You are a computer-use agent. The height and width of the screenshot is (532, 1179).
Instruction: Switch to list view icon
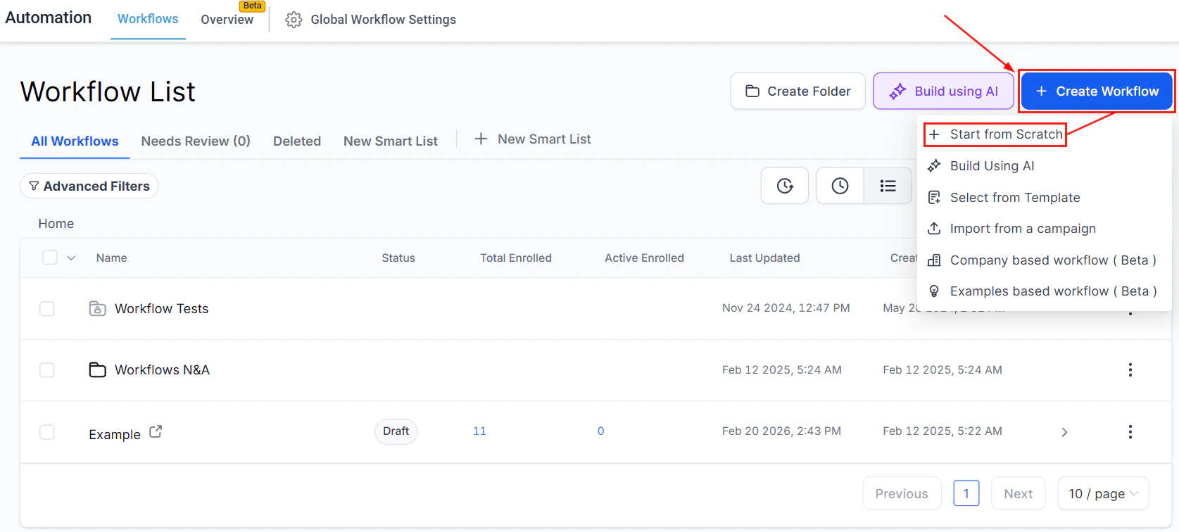888,186
